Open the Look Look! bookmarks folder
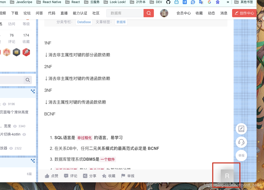Viewport: 264px width, 190px height. point(115,2)
